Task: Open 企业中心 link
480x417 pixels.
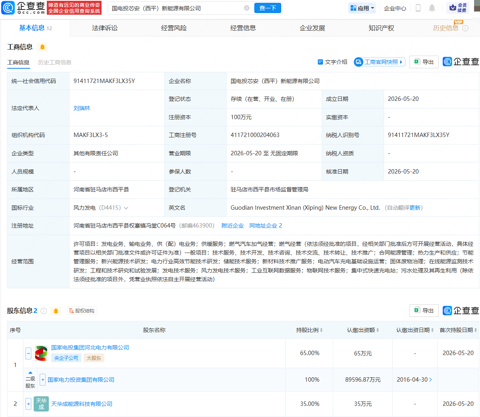Action: [x=395, y=8]
